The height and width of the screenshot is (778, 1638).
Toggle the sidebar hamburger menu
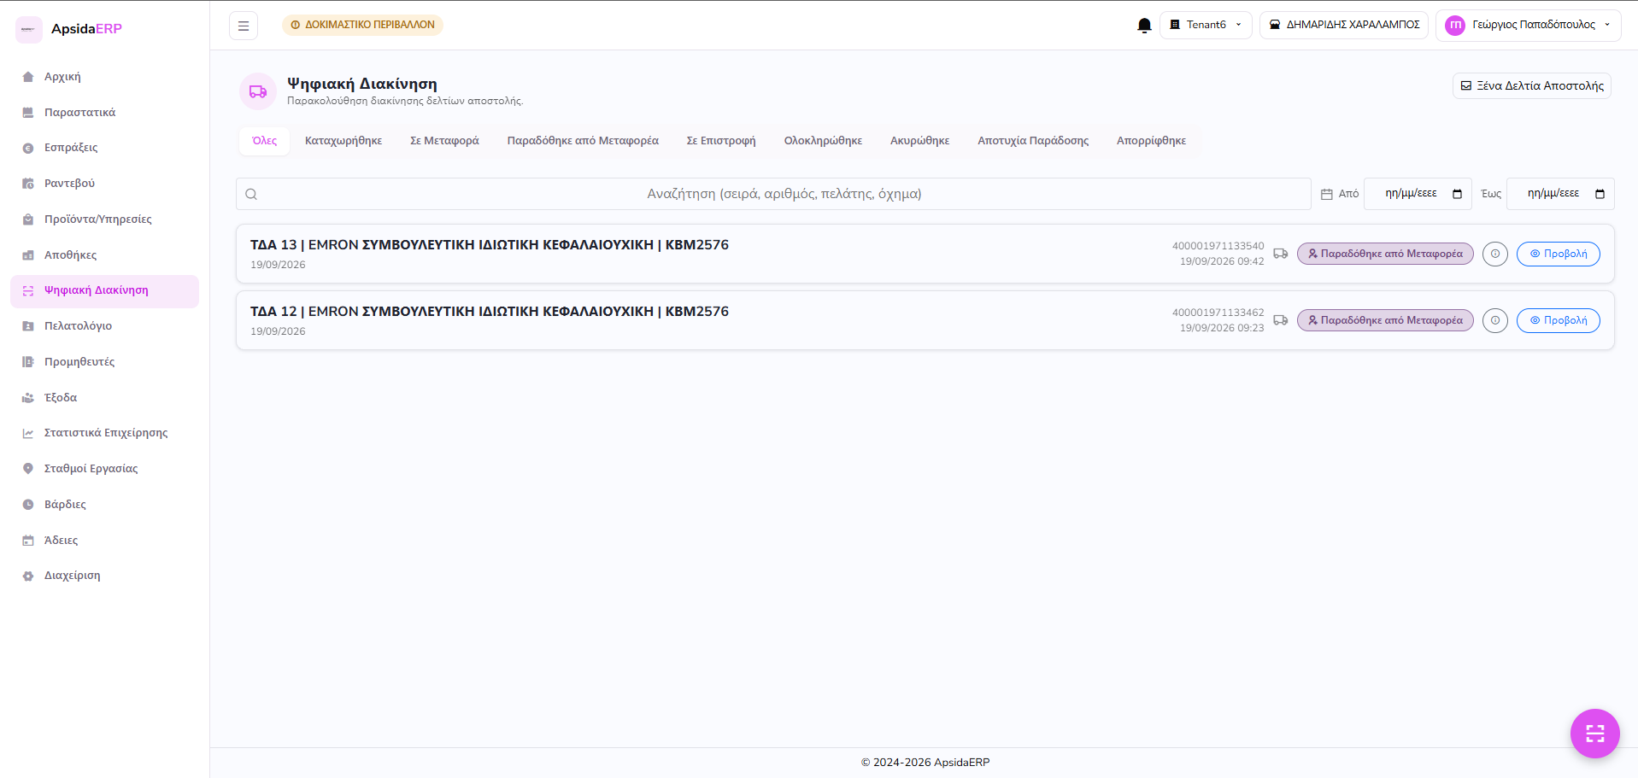point(244,26)
